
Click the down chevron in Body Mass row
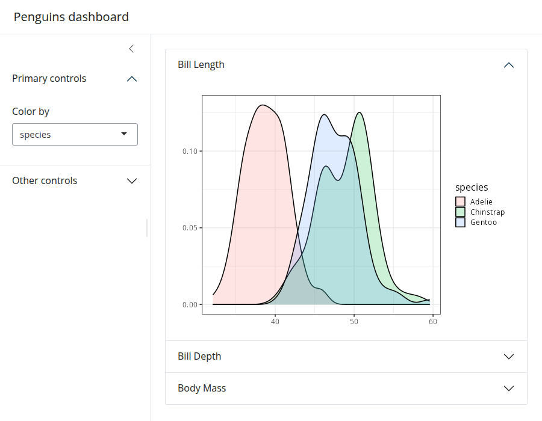click(x=508, y=389)
